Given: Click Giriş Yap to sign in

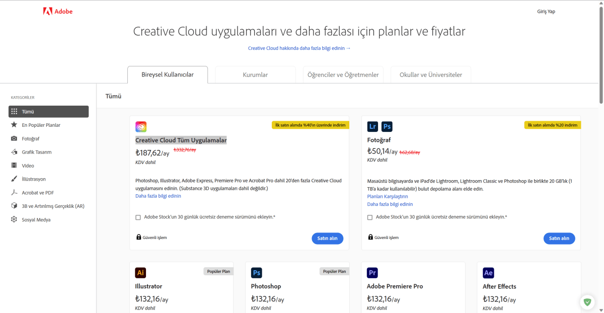Looking at the screenshot, I should 546,12.
